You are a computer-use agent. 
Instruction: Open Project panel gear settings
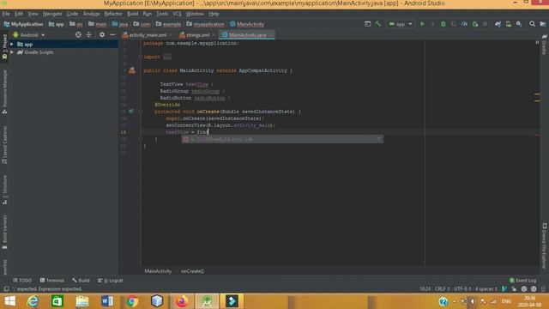point(102,34)
